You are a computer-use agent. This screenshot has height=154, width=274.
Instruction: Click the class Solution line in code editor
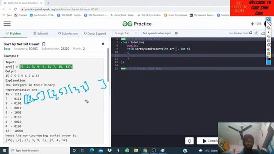click(133, 42)
